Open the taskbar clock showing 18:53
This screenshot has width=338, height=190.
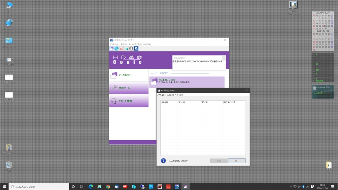tap(322, 187)
